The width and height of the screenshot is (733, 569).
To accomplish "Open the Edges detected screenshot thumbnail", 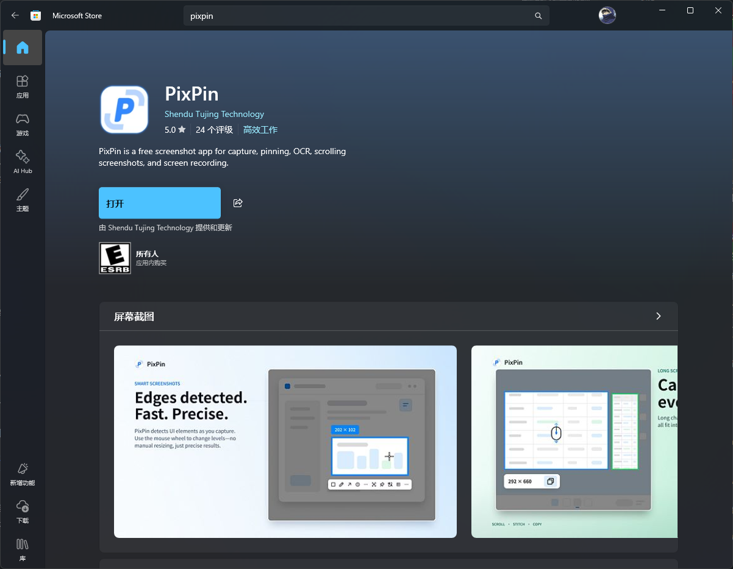I will pos(285,442).
